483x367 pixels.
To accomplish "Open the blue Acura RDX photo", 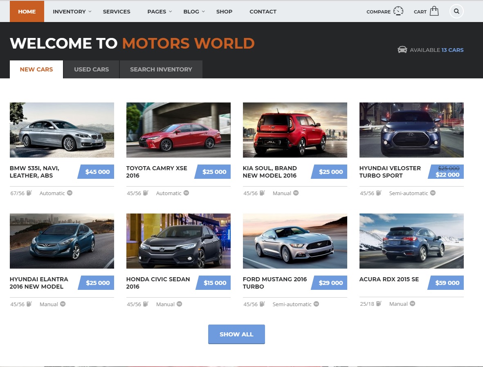I will (x=411, y=241).
